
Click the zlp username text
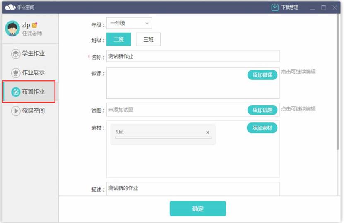tap(26, 25)
